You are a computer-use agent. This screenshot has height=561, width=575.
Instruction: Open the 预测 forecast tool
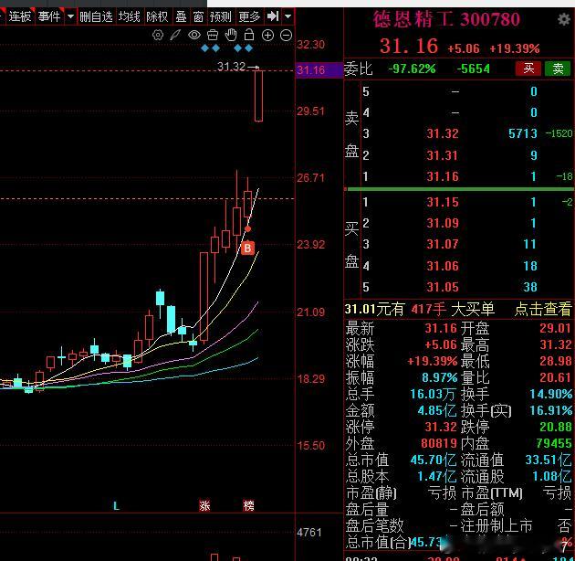[x=220, y=16]
